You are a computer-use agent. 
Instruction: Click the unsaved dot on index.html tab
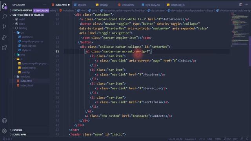pyautogui.click(x=69, y=5)
